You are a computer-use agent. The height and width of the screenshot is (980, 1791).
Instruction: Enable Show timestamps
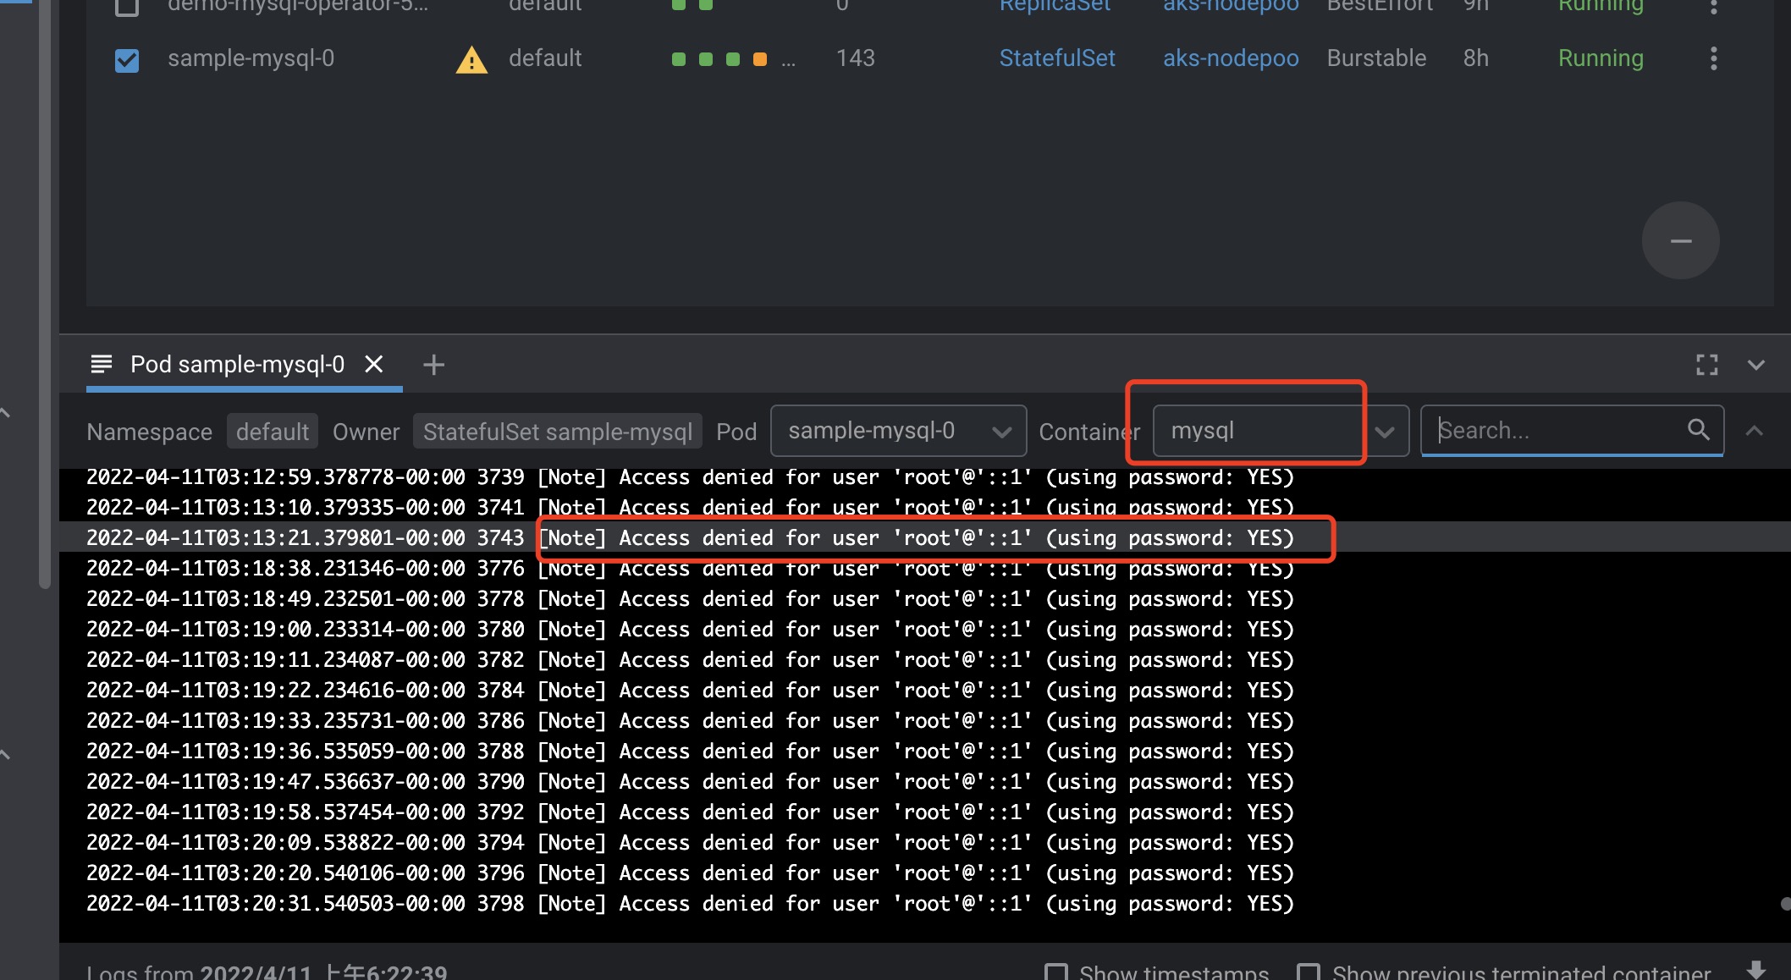coord(1055,972)
